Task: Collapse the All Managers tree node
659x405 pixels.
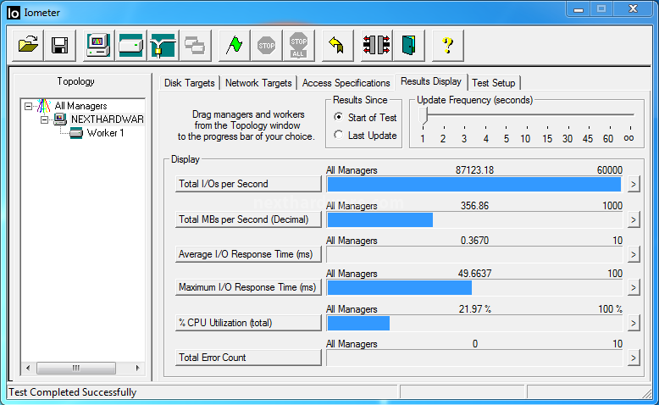Action: pyautogui.click(x=28, y=106)
